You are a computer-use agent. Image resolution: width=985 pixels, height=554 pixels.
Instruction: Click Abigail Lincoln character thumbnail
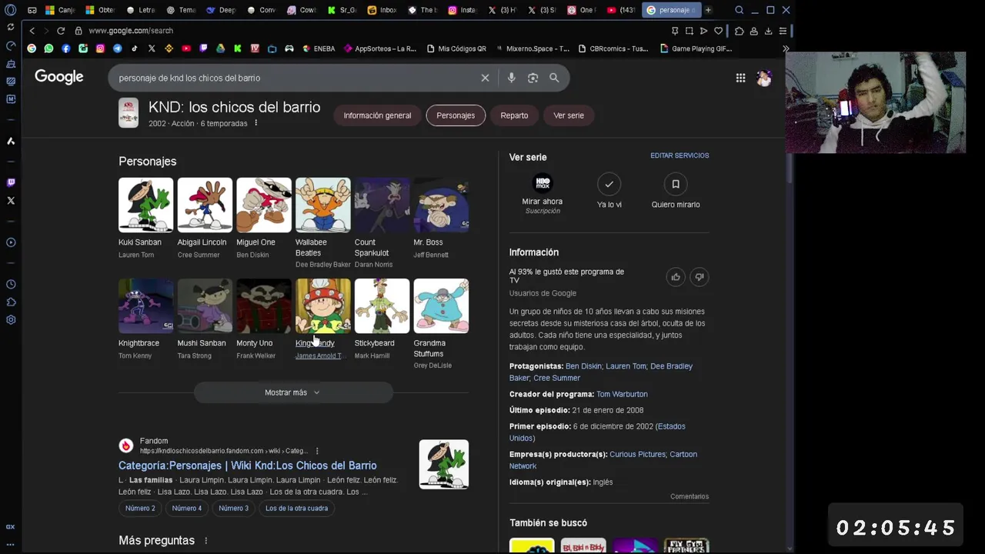pos(205,205)
